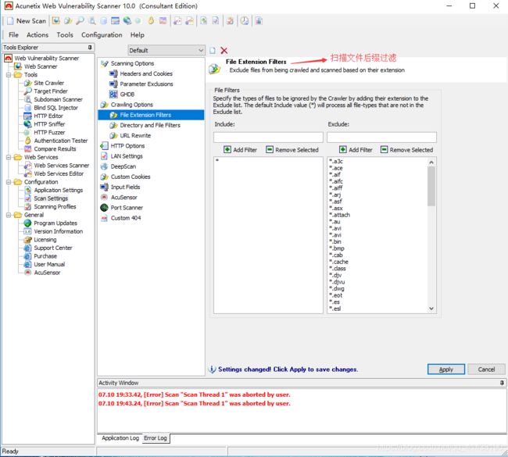Click Add Filter under Include
This screenshot has height=457, width=508.
[x=240, y=150]
